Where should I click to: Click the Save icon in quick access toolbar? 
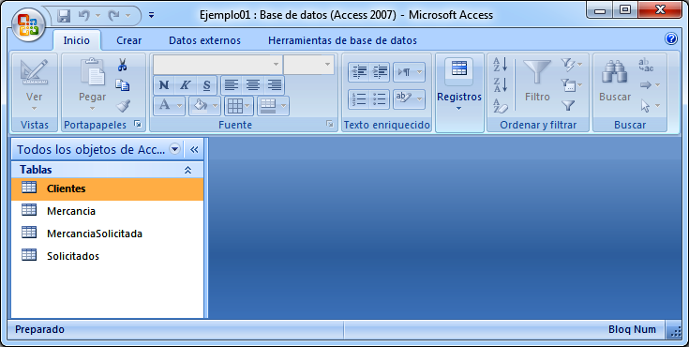click(x=64, y=16)
